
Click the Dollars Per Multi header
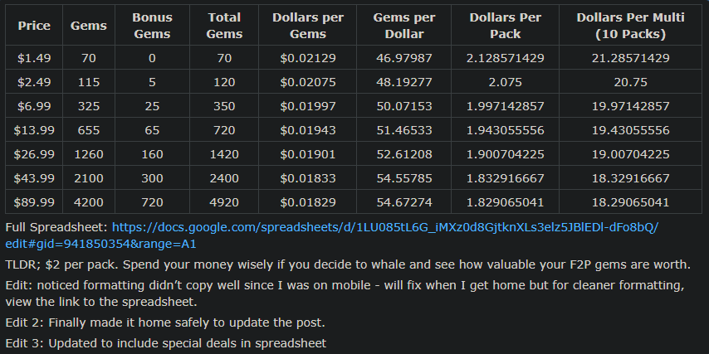[x=630, y=26]
